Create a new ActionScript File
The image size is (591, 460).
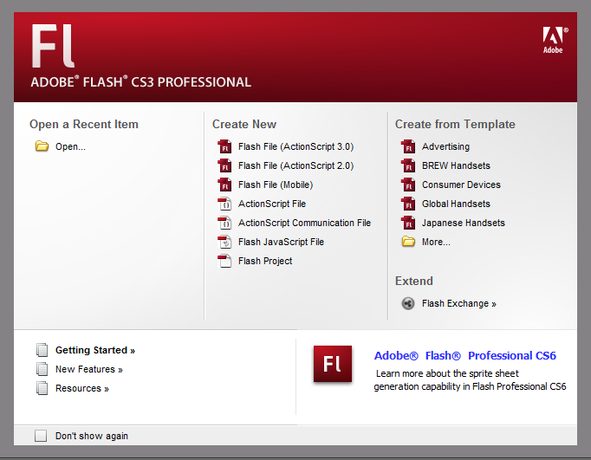(x=272, y=204)
